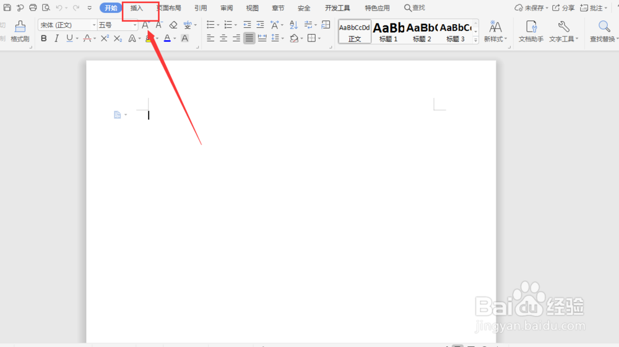The image size is (619, 347).
Task: Apply subscript X₂ formatting
Action: (x=118, y=38)
